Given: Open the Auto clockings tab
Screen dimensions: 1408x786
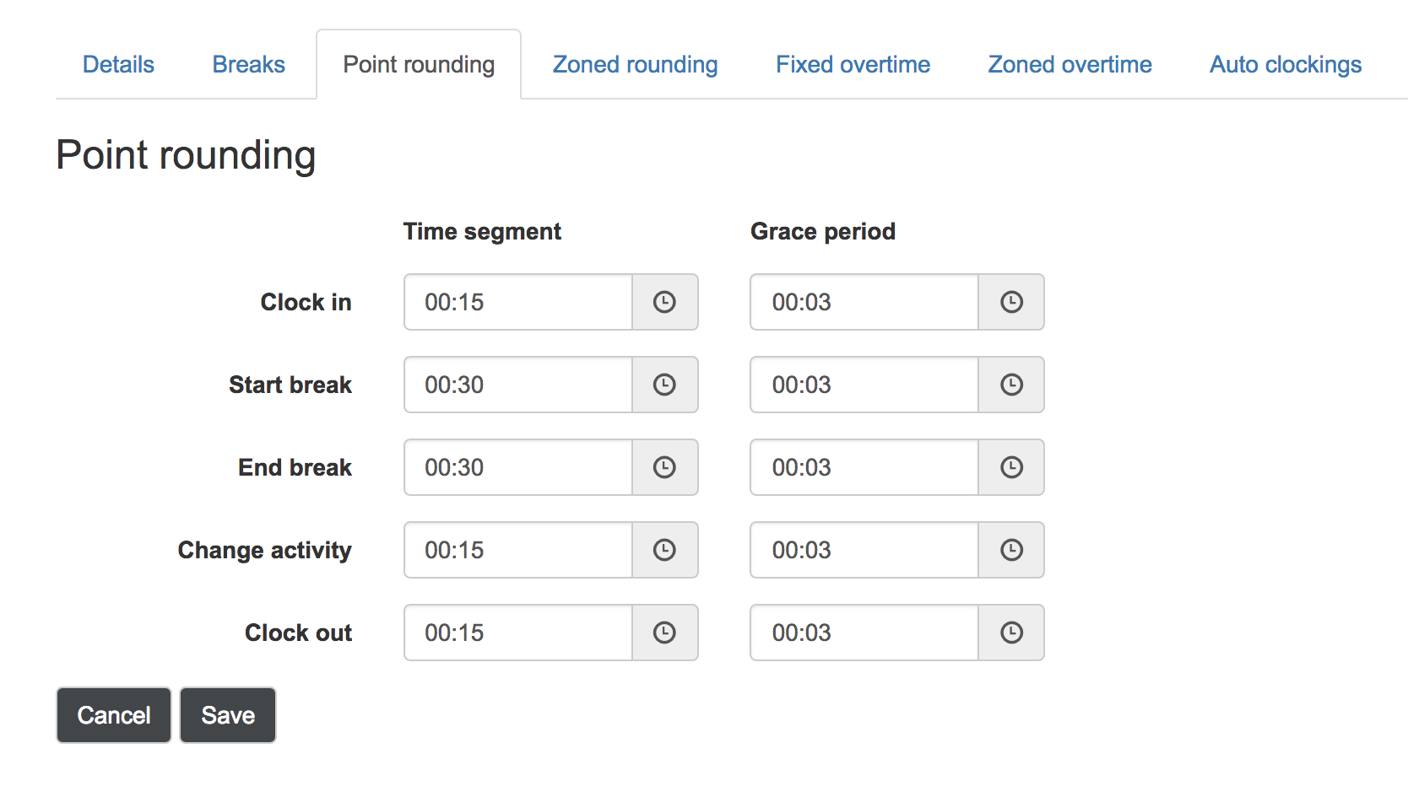Looking at the screenshot, I should click(x=1284, y=64).
